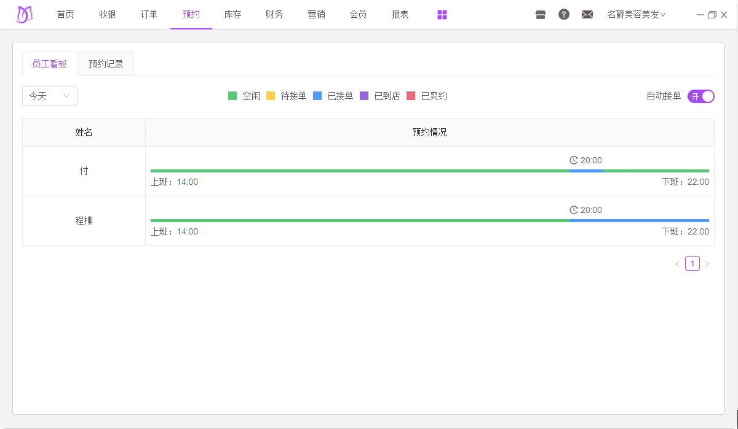
Task: Click the store shop icon in header
Action: tap(541, 15)
